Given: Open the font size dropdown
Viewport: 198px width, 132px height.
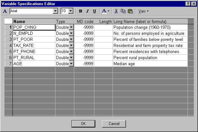Looking at the screenshot, I should coord(71,11).
